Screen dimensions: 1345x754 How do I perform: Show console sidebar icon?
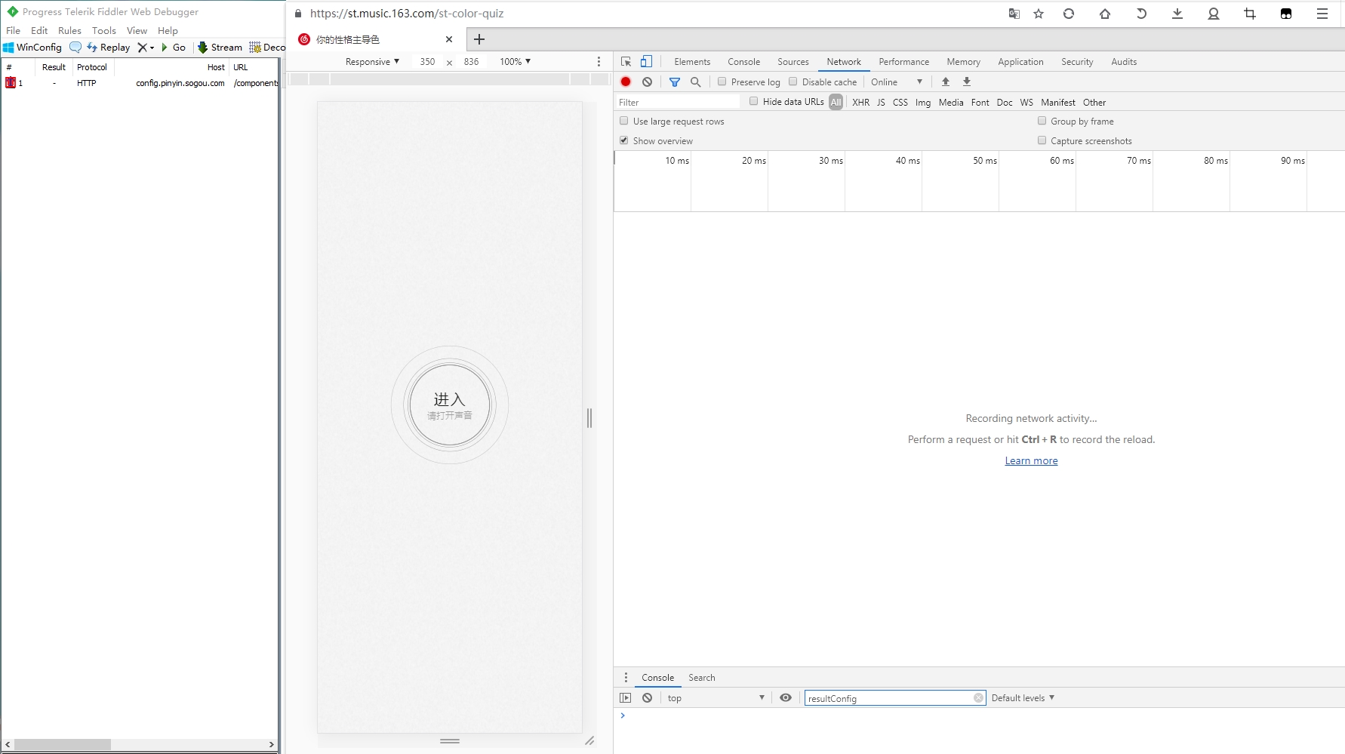[x=626, y=698]
